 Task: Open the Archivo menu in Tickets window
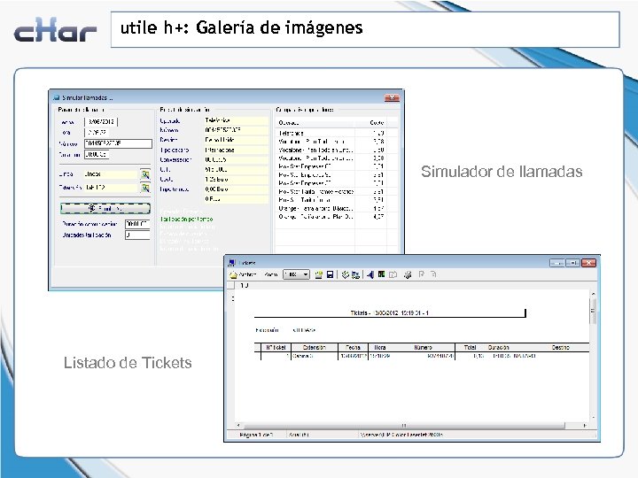pyautogui.click(x=244, y=274)
